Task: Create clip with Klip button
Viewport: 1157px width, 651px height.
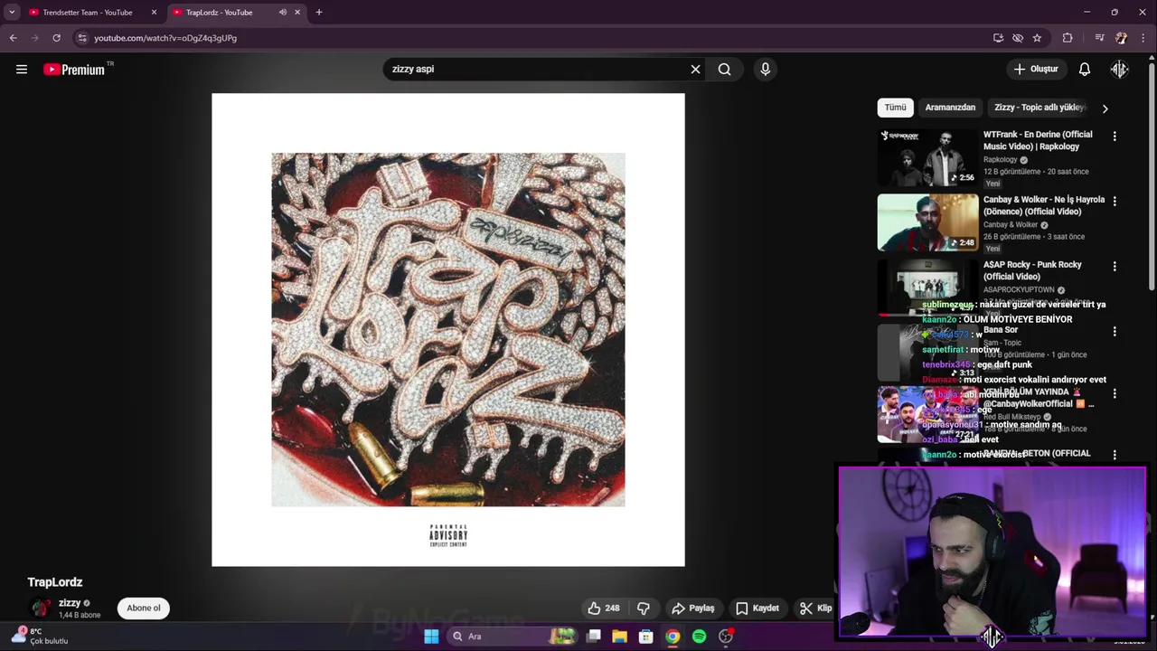Action: pos(815,609)
